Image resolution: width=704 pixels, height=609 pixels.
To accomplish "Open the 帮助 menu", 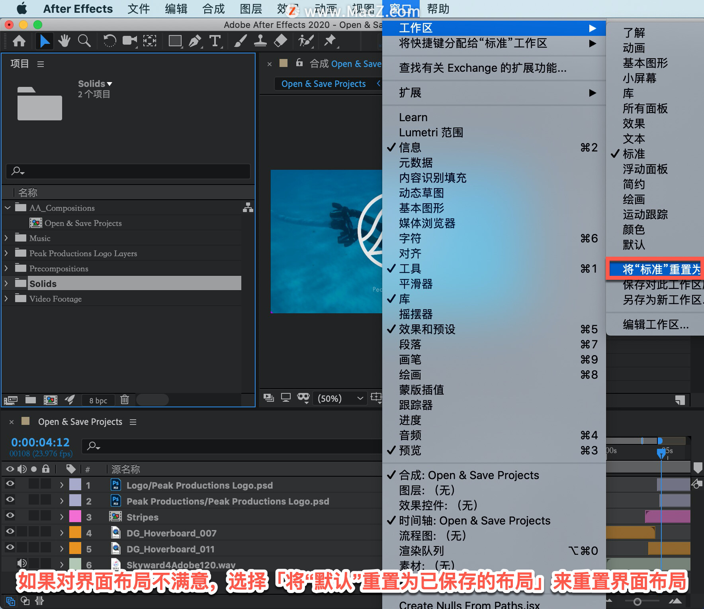I will [438, 9].
